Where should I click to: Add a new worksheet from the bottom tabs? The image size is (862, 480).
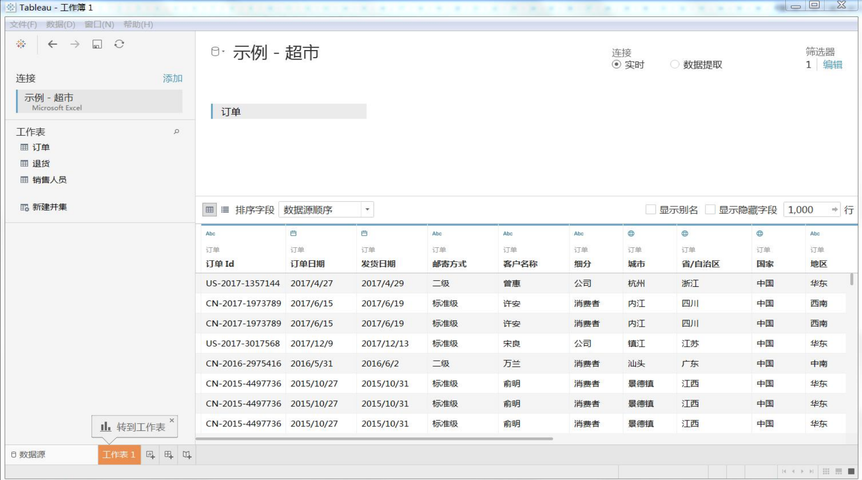(151, 454)
